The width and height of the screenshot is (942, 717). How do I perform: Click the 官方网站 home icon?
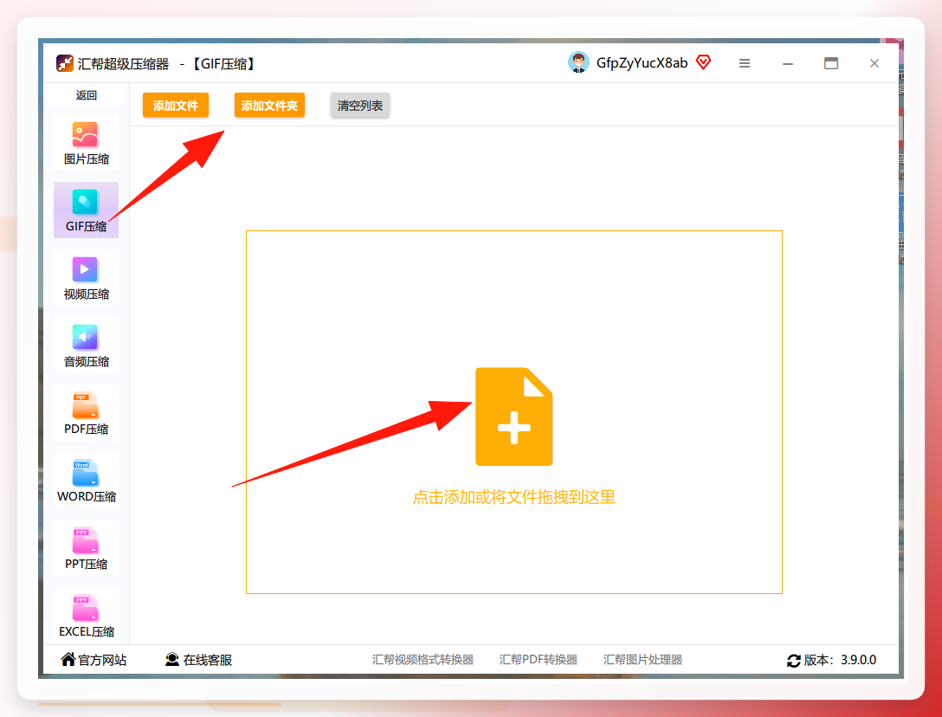pyautogui.click(x=68, y=659)
